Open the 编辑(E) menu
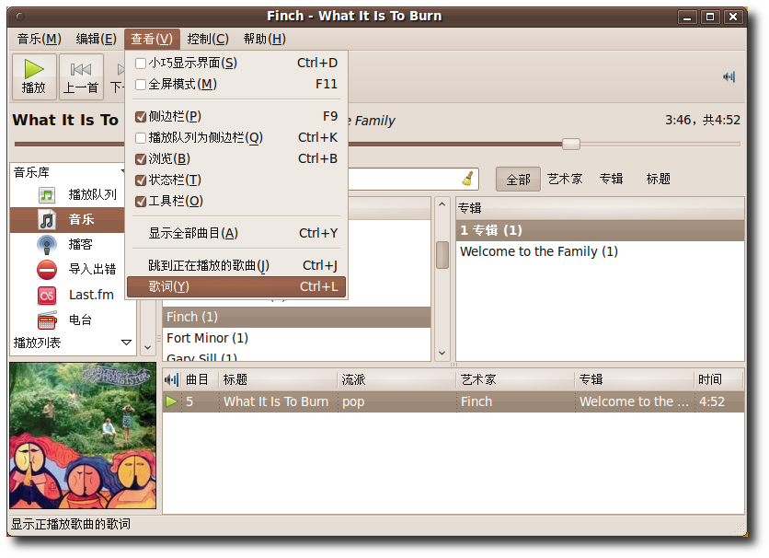Viewport: 769px width, 558px height. tap(96, 39)
